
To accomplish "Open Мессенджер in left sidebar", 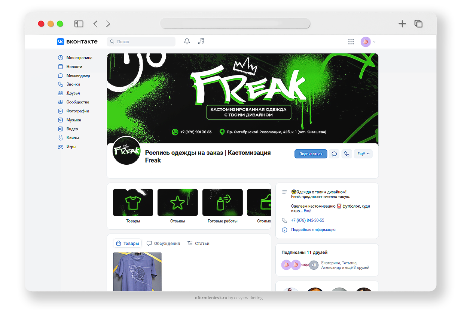I will point(78,75).
